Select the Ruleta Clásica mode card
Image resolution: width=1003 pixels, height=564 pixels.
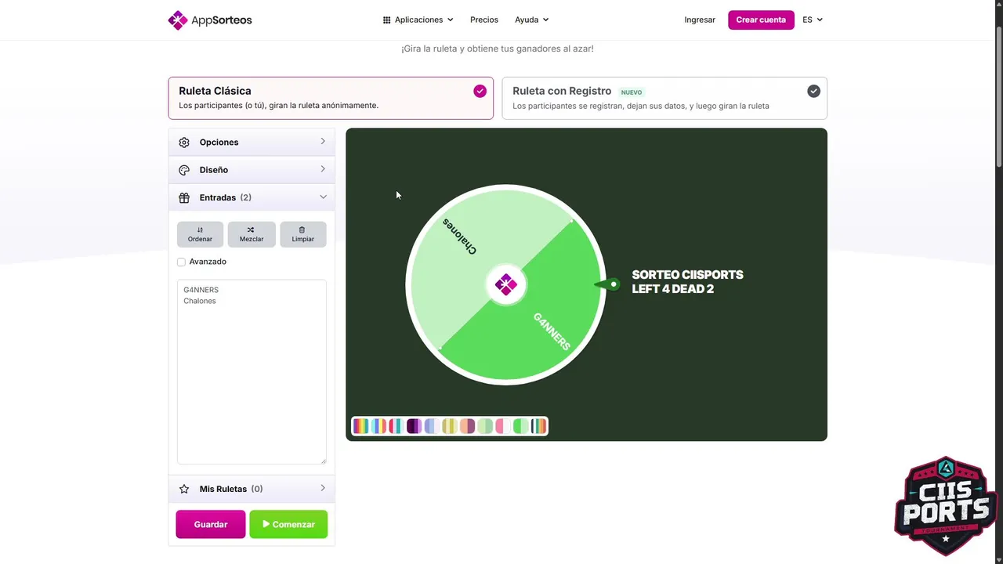point(331,98)
